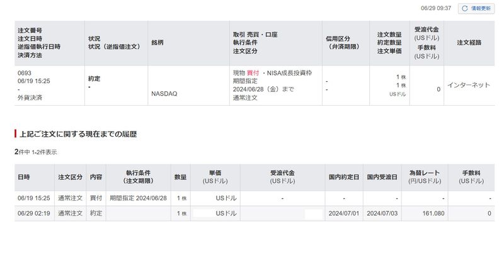The image size is (504, 257).
Task: Click the 06/29 09:37 update timestamp
Action: 437,8
